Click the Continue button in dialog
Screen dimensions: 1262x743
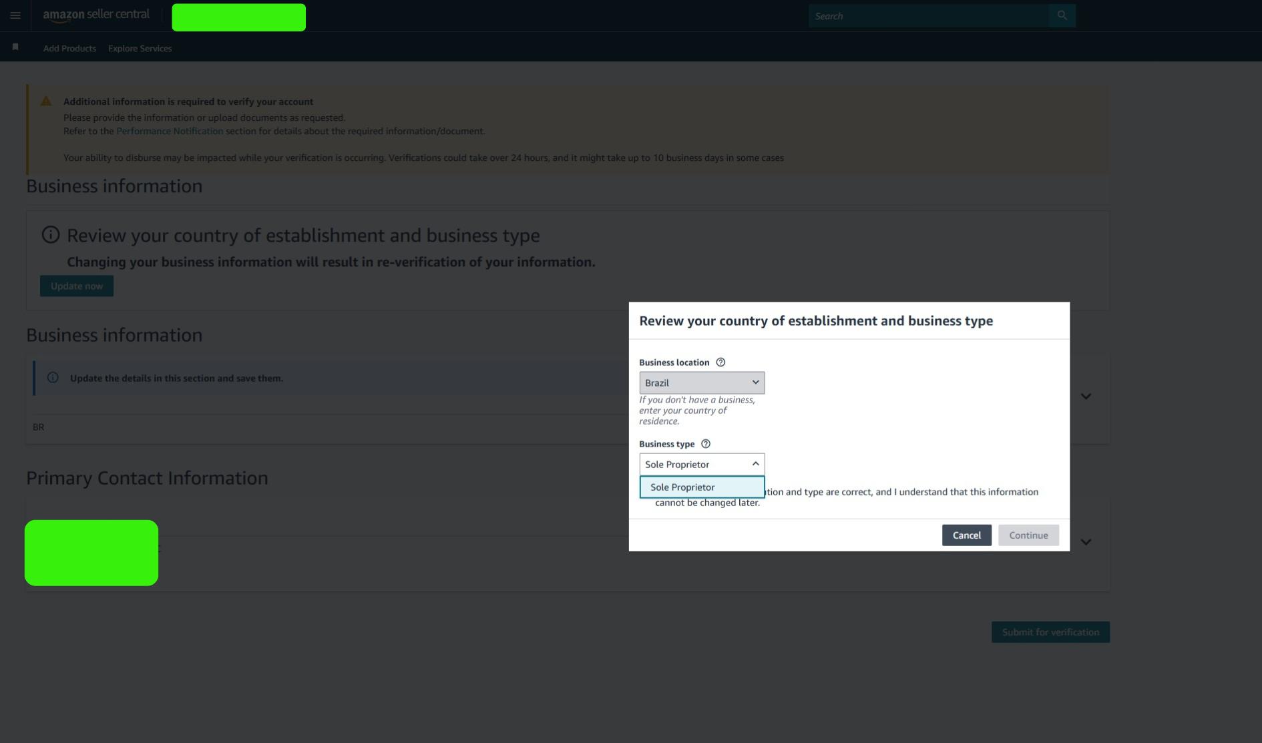tap(1028, 535)
